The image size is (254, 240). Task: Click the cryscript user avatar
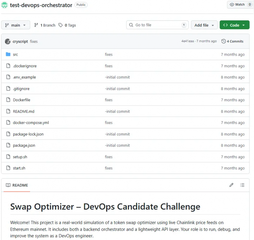click(x=8, y=41)
